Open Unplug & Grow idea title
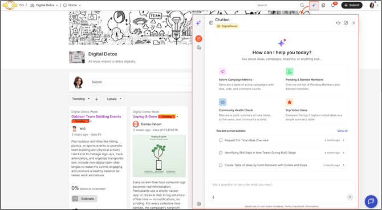 (145, 116)
